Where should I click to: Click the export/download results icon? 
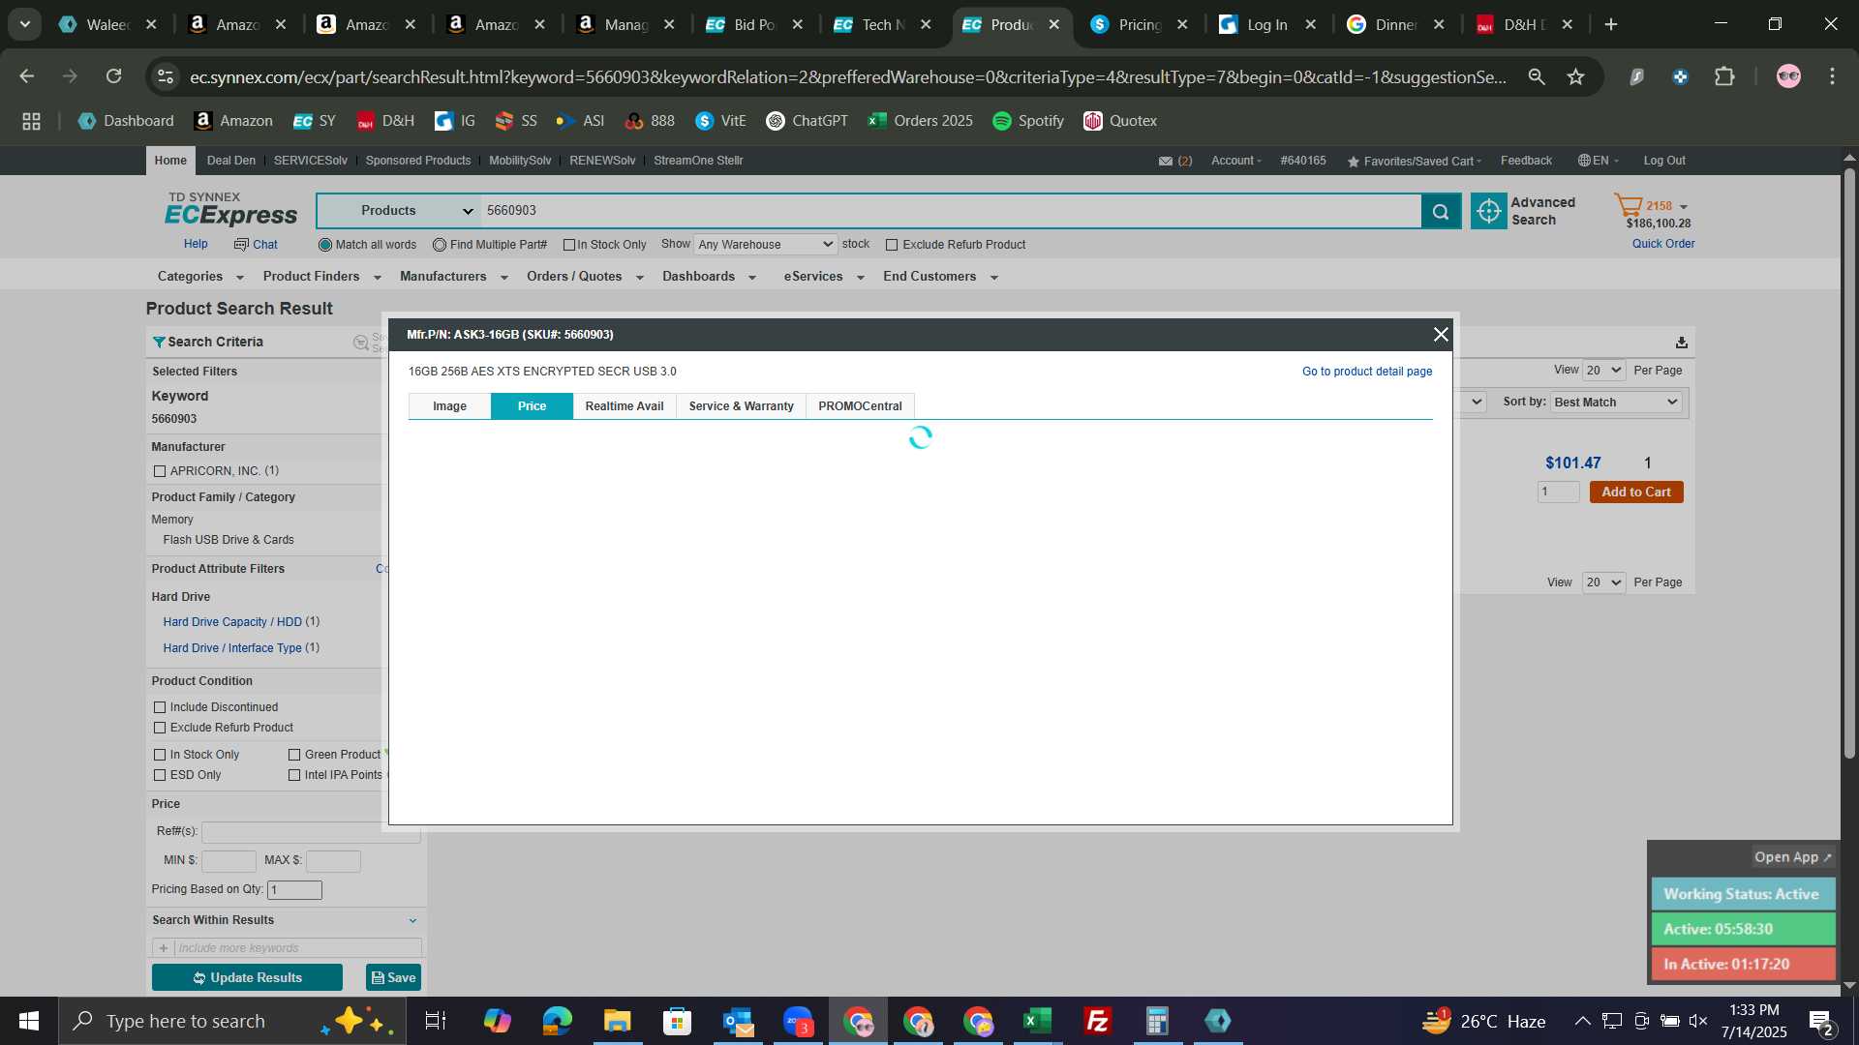[x=1682, y=343]
